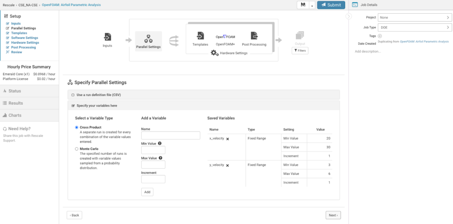This screenshot has height=224, width=453.
Task: Open the OpenFOAM: Airfoil Parametric Analysis breadcrumb title
Action: click(71, 5)
